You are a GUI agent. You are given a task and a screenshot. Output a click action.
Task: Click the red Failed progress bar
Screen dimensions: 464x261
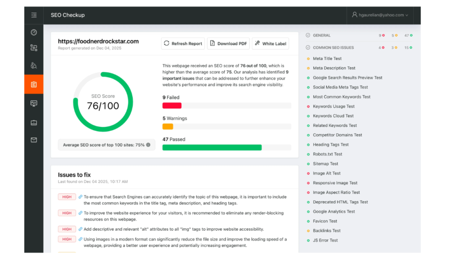[172, 106]
